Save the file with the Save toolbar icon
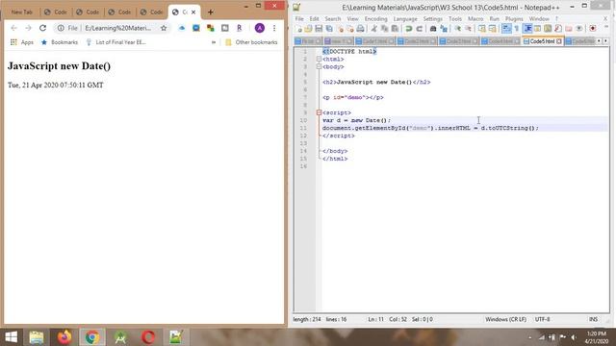 click(319, 29)
